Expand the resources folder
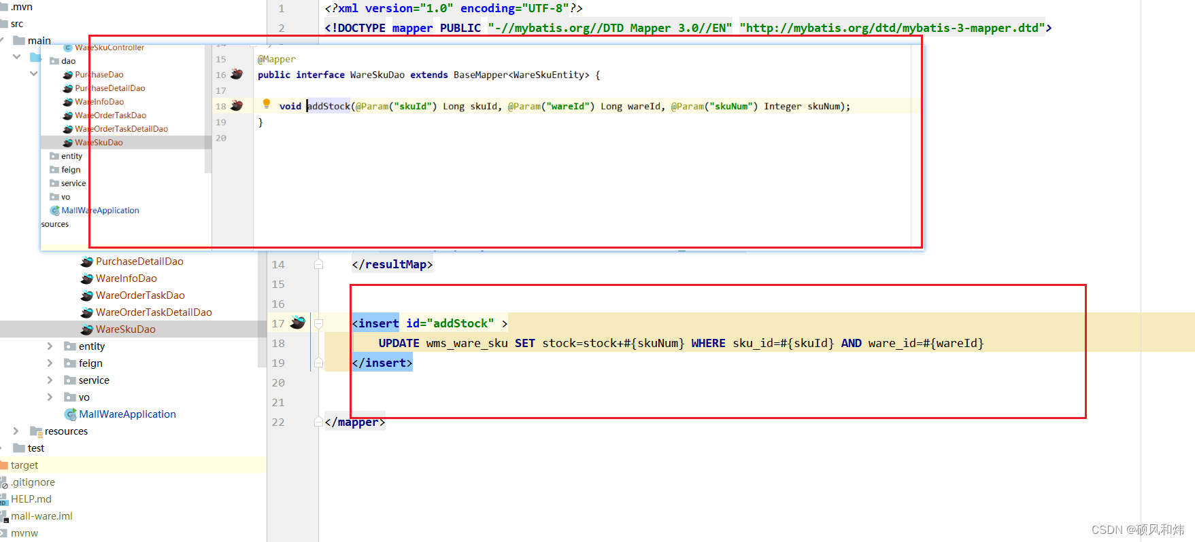1195x542 pixels. pos(16,431)
